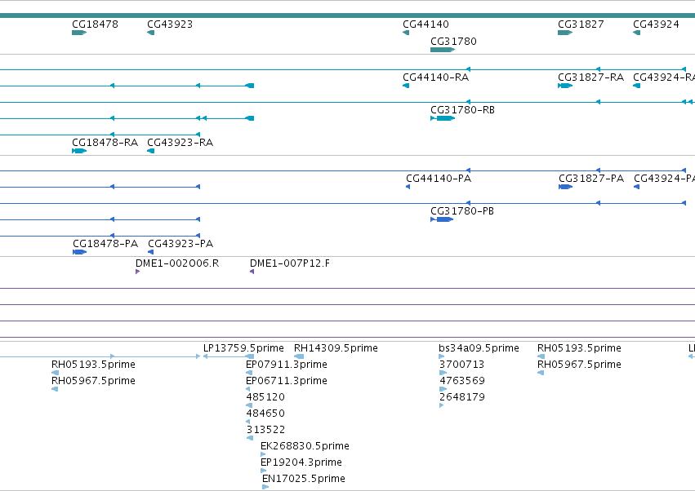
Task: Click the CG31827-PA protein glyph
Action: point(566,187)
